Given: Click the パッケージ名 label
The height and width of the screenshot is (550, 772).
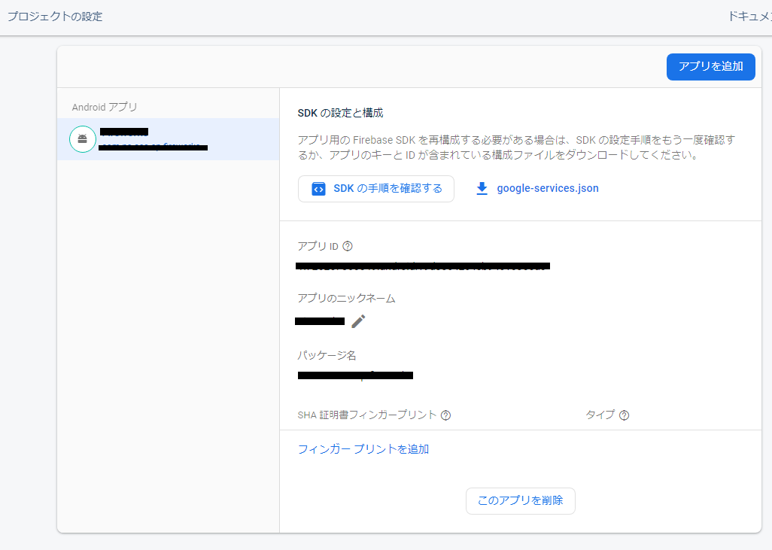Looking at the screenshot, I should [327, 355].
